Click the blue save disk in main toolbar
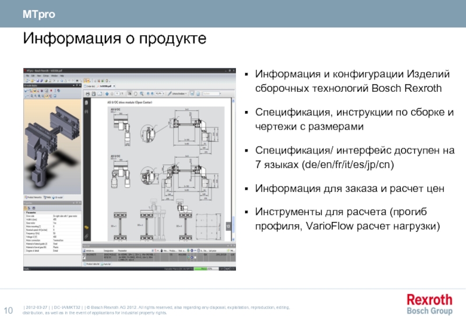 click(x=37, y=81)
